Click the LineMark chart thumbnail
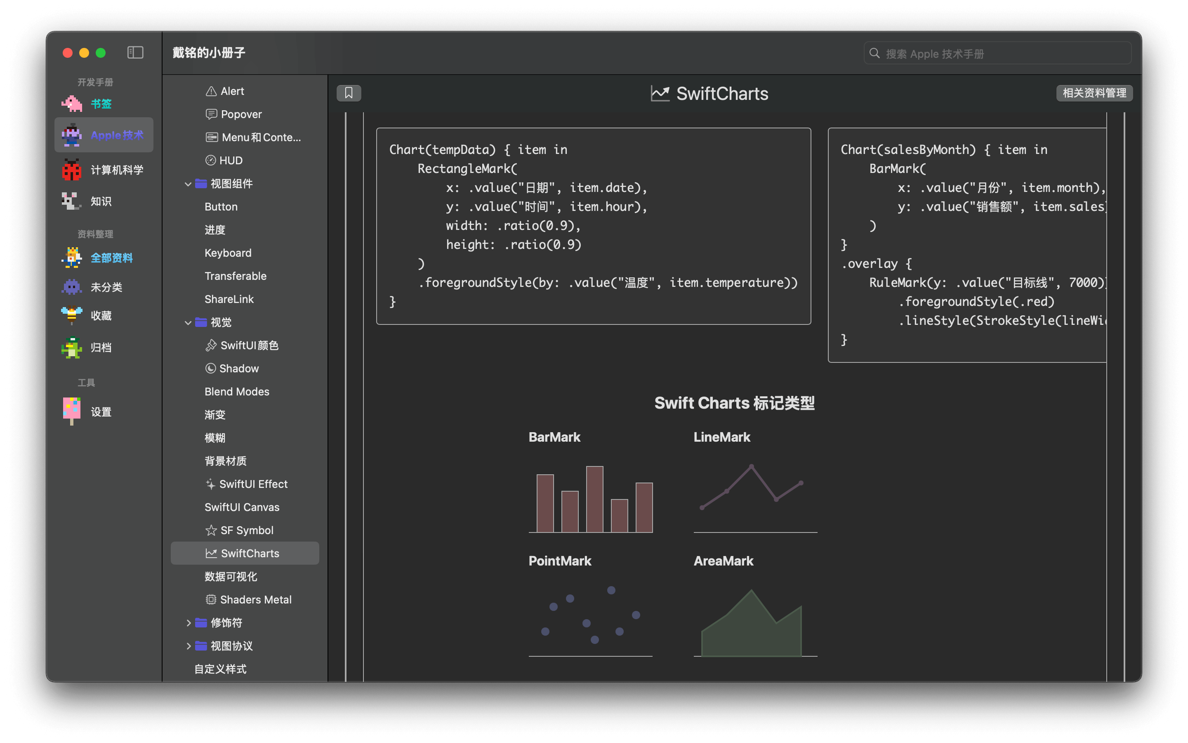This screenshot has height=743, width=1188. pyautogui.click(x=755, y=498)
